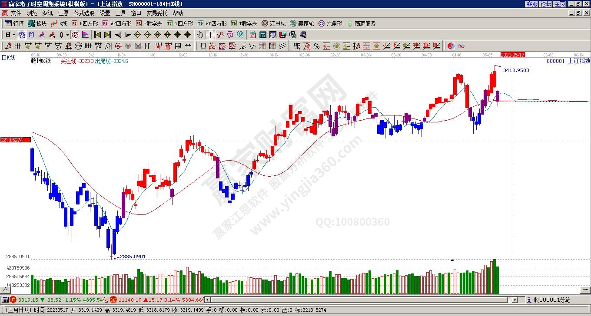
Task: Click the 论坛 forum button
Action: click(x=546, y=4)
